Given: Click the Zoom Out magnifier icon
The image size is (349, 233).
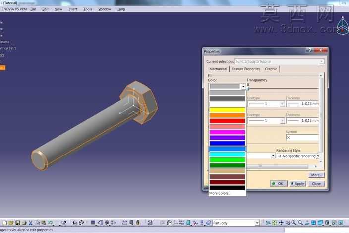Looking at the screenshot, I should [x=300, y=223].
